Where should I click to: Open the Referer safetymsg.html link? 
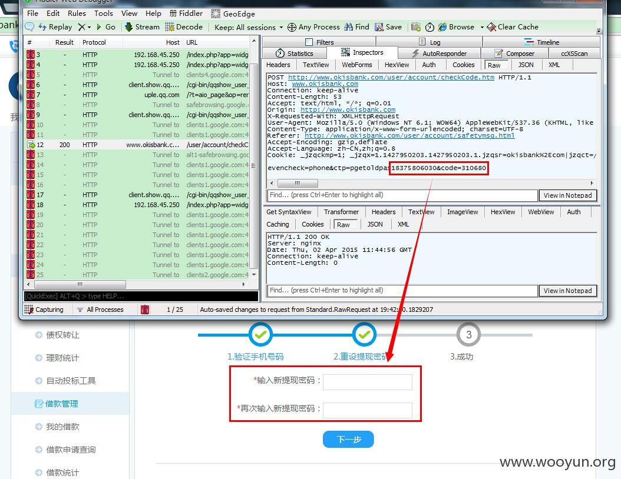pyautogui.click(x=409, y=135)
